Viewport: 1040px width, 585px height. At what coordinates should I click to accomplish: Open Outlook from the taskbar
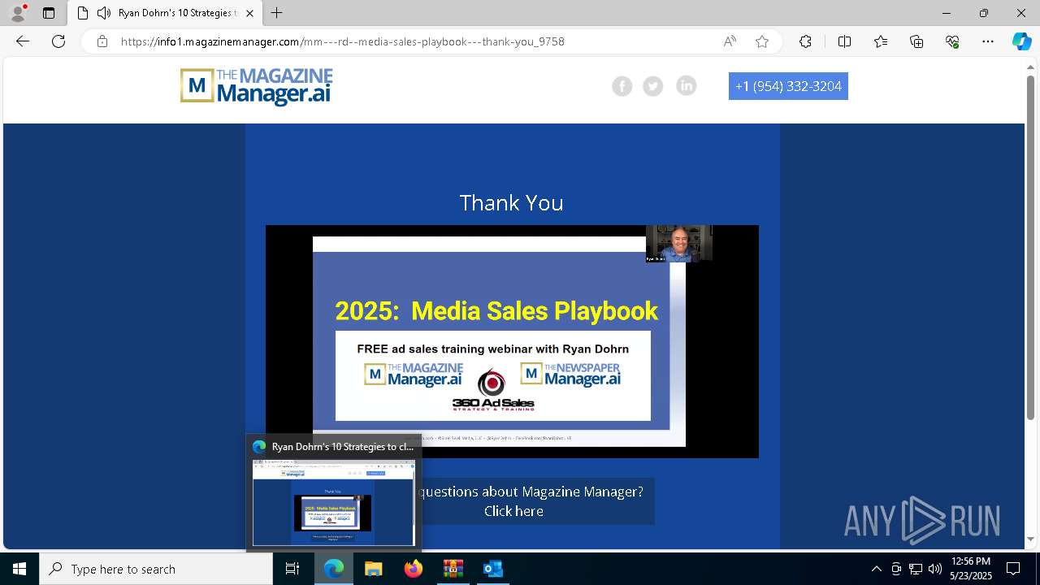coord(492,569)
